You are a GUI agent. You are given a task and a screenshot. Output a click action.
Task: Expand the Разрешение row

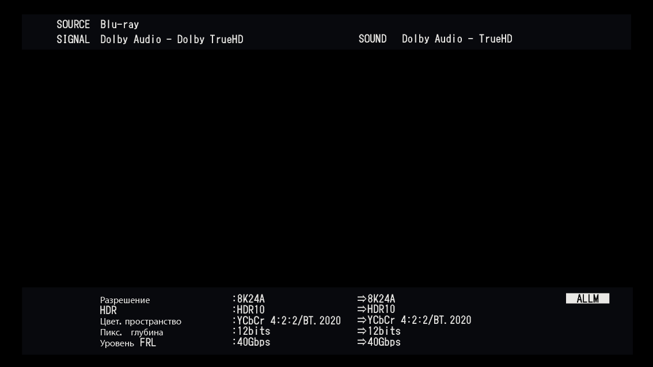(124, 300)
